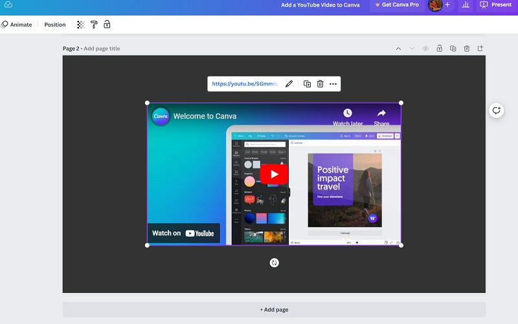Open the three-dot more options menu
Screen dimensions: 518x324
pyautogui.click(x=333, y=84)
